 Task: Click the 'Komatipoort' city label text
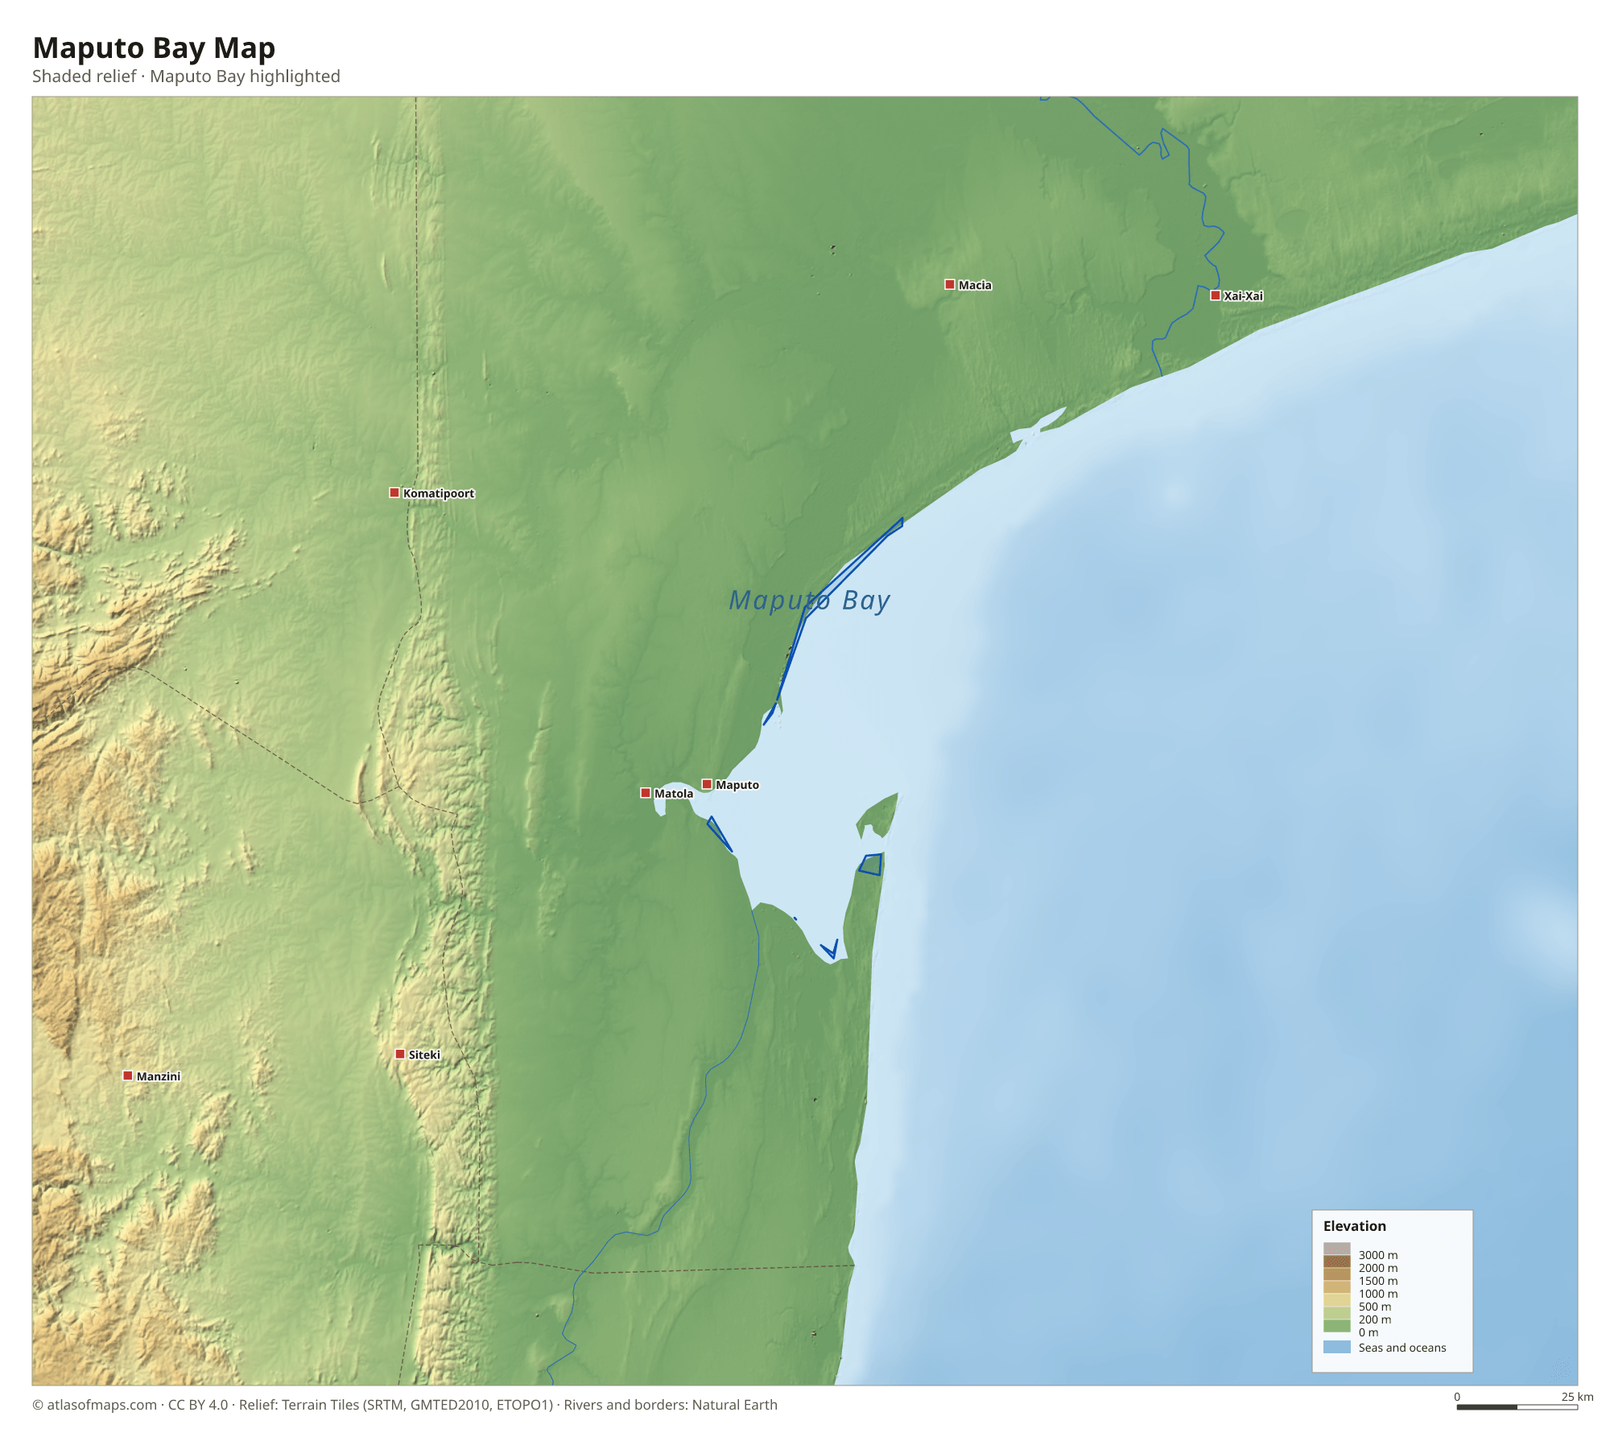(439, 493)
